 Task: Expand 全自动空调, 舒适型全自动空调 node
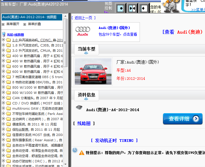(x=3, y=156)
